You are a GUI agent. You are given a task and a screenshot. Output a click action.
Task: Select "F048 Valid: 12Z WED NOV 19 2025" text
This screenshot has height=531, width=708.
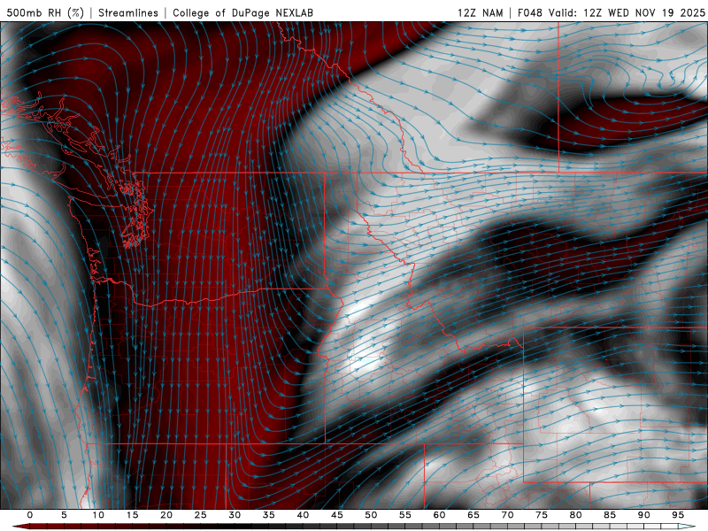click(612, 12)
